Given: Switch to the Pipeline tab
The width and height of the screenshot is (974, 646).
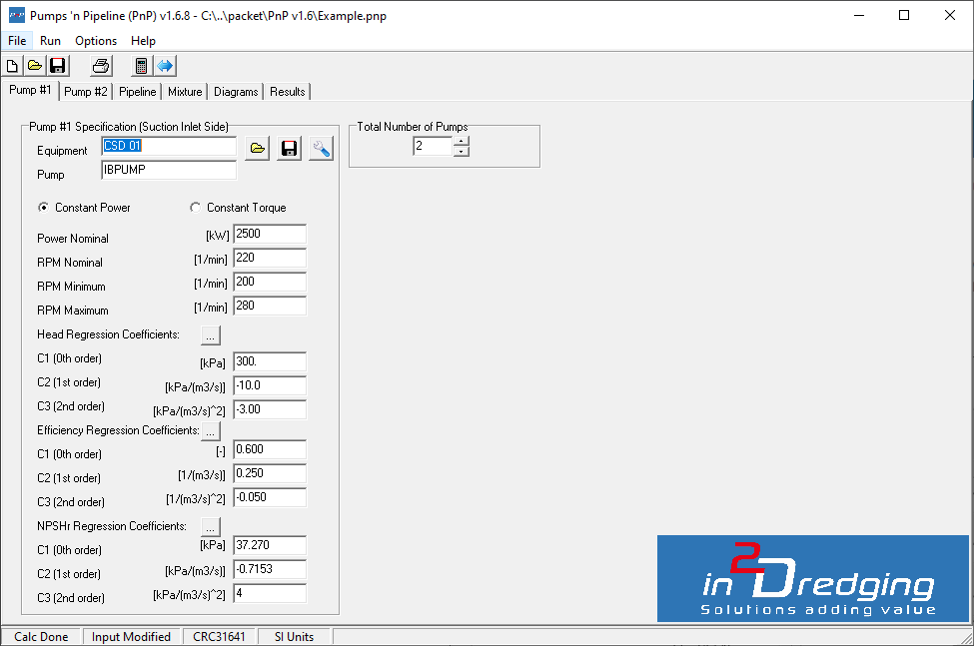Looking at the screenshot, I should pyautogui.click(x=138, y=92).
